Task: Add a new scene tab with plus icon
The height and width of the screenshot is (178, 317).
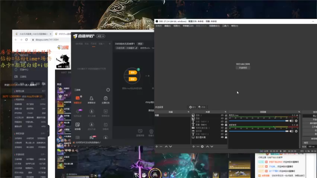Action: [110, 44]
